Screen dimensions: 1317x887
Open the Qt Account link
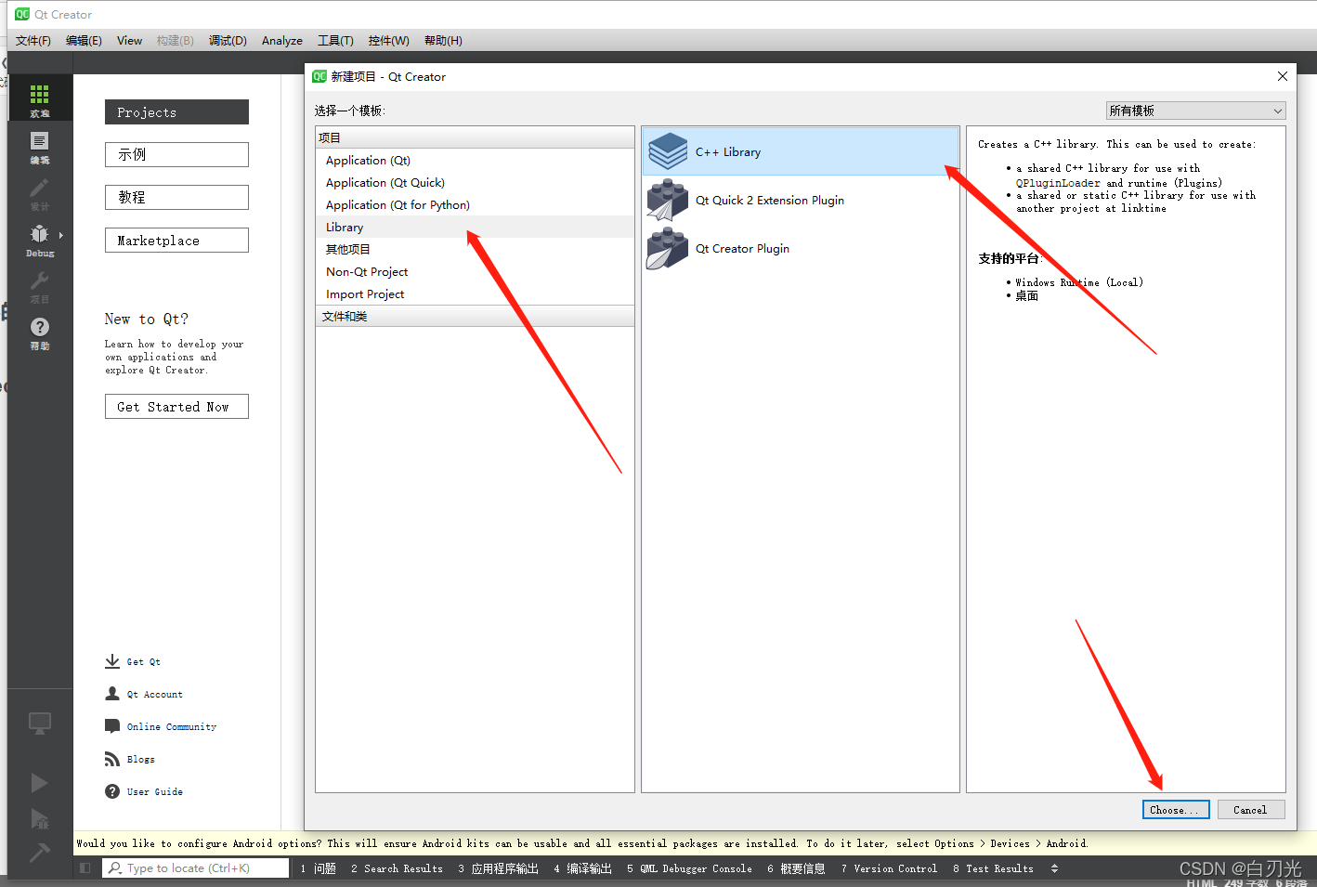pyautogui.click(x=155, y=695)
